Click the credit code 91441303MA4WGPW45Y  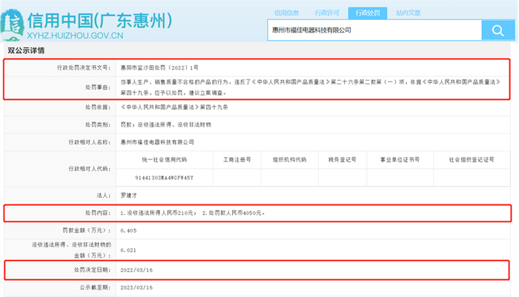[x=164, y=178]
